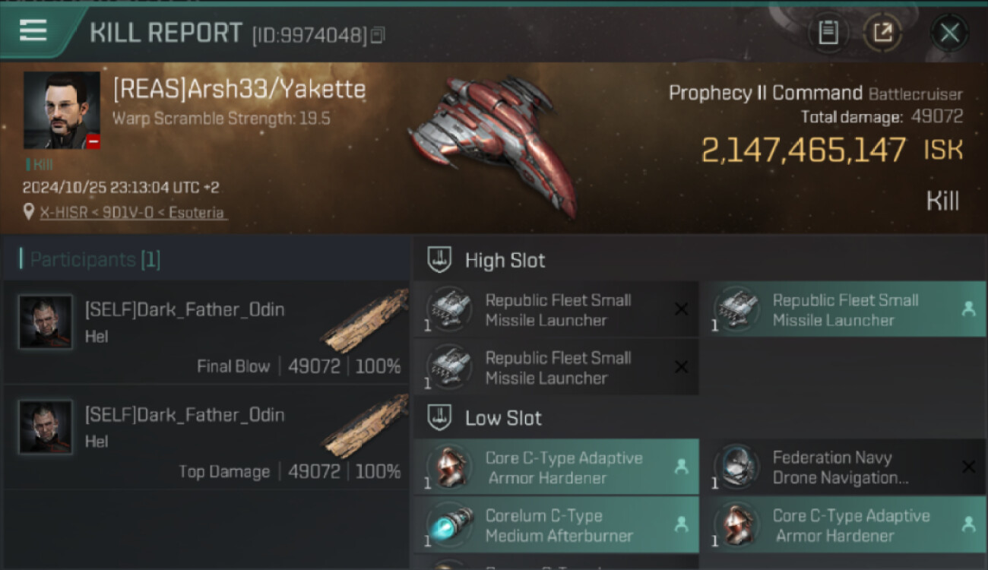
Task: View Top Damage Dark_Father_Odin portrait
Action: (x=46, y=427)
